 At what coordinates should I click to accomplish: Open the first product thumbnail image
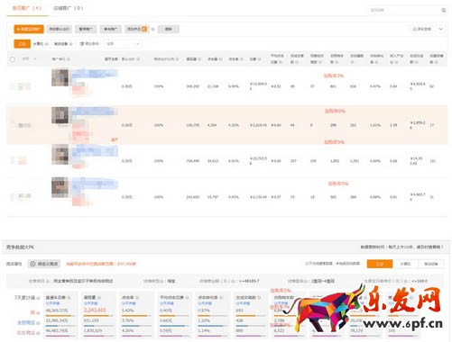click(x=60, y=77)
